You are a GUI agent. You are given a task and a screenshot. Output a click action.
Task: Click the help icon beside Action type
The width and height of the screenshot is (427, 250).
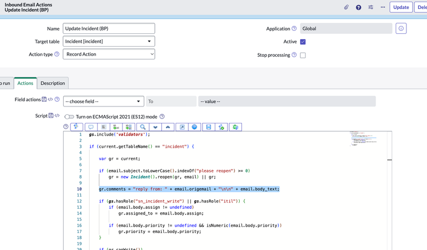(x=57, y=54)
